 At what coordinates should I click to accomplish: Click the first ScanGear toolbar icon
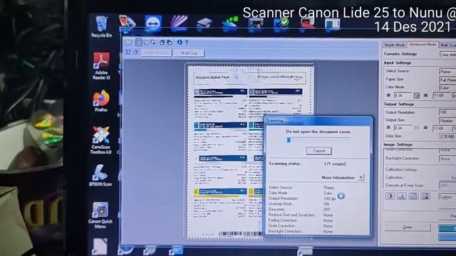point(128,43)
